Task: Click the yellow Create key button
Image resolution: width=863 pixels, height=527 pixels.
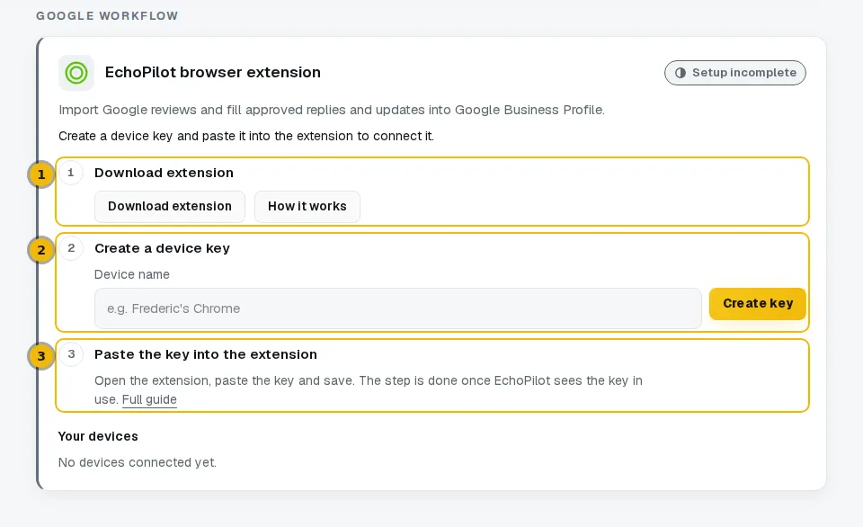Action: 757,303
